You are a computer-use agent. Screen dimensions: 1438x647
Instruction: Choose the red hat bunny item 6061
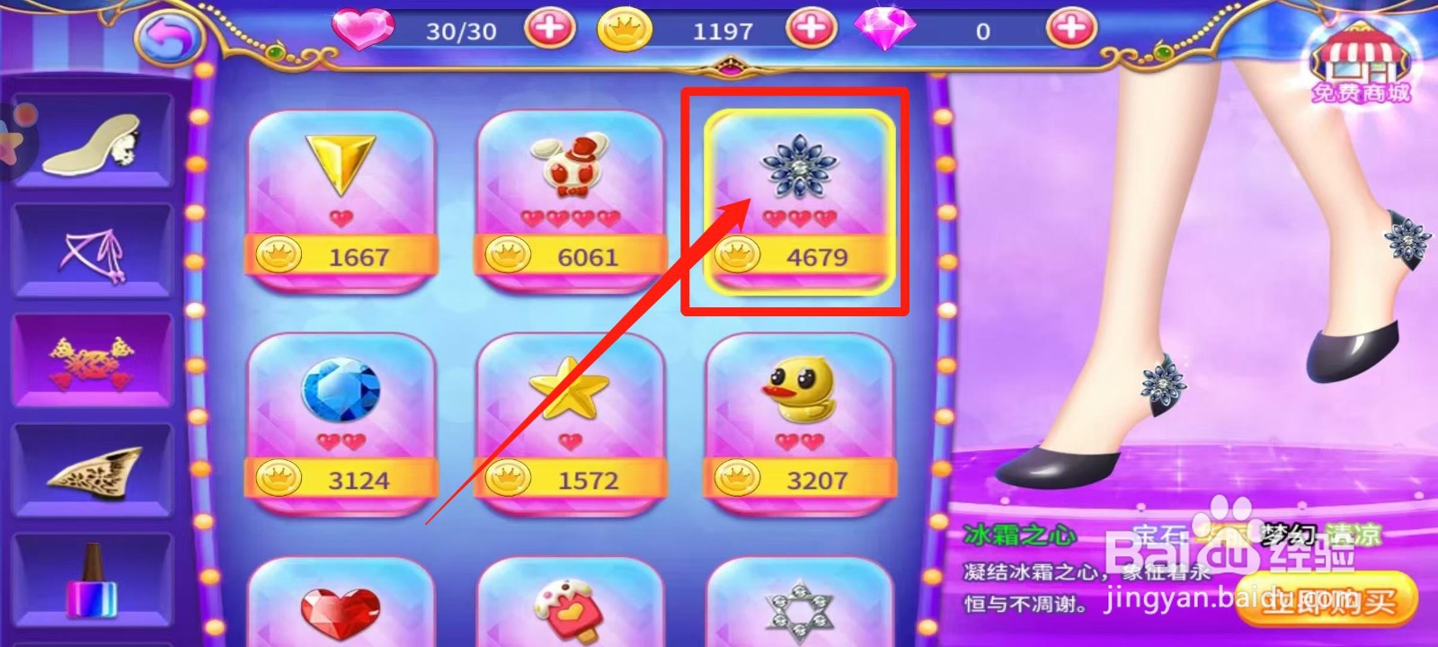571,200
